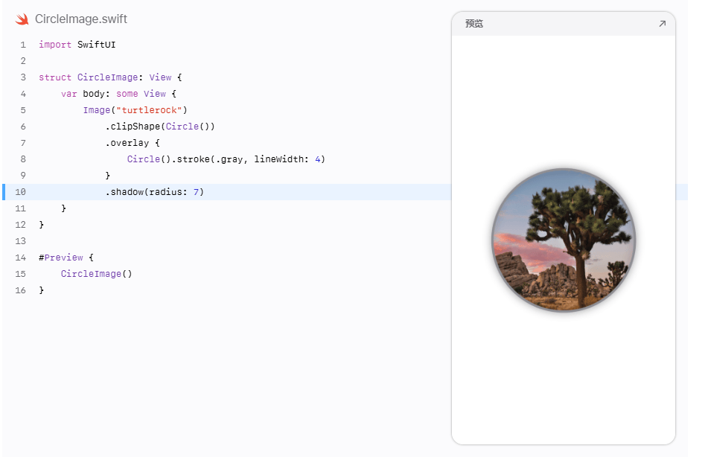Screen dimensions: 708x457
Task: Click the Circle().stroke(.gray, lineWidth: 4) line
Action: [x=226, y=159]
